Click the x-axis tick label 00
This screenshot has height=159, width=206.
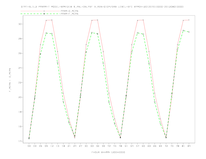pyautogui.click(x=29, y=146)
